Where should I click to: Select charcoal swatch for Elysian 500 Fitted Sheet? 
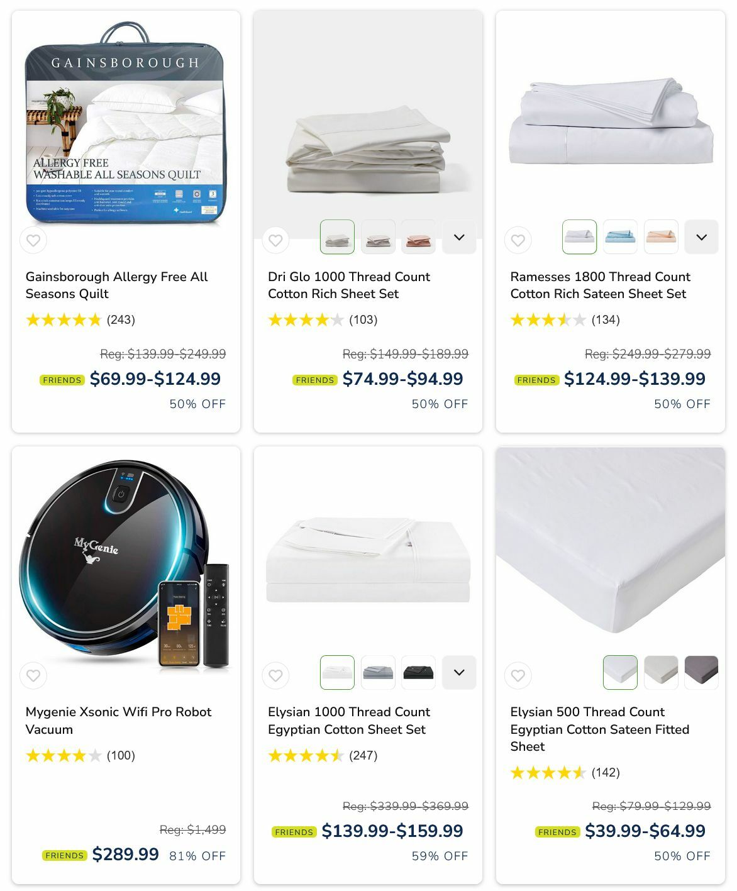[x=701, y=672]
